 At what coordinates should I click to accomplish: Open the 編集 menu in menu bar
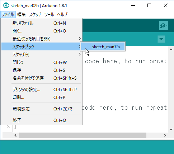coord(22,15)
